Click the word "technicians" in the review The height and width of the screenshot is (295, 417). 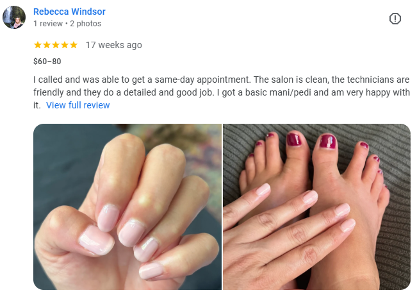(369, 80)
